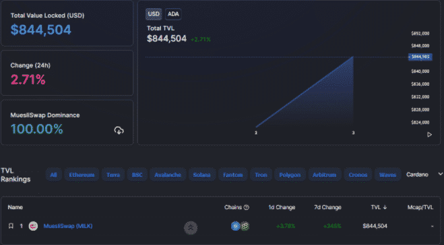Click the $844,502 price marker on chart

[420, 57]
